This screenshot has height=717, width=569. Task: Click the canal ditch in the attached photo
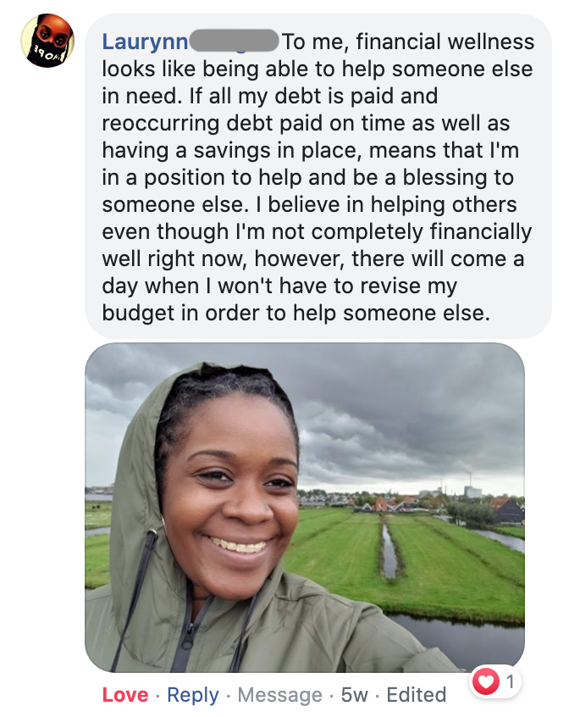coord(389,551)
